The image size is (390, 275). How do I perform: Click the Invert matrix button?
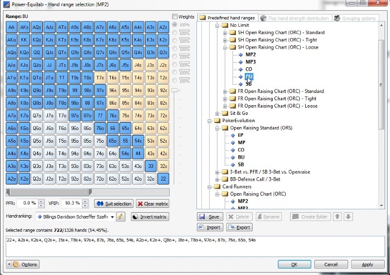[x=150, y=217]
